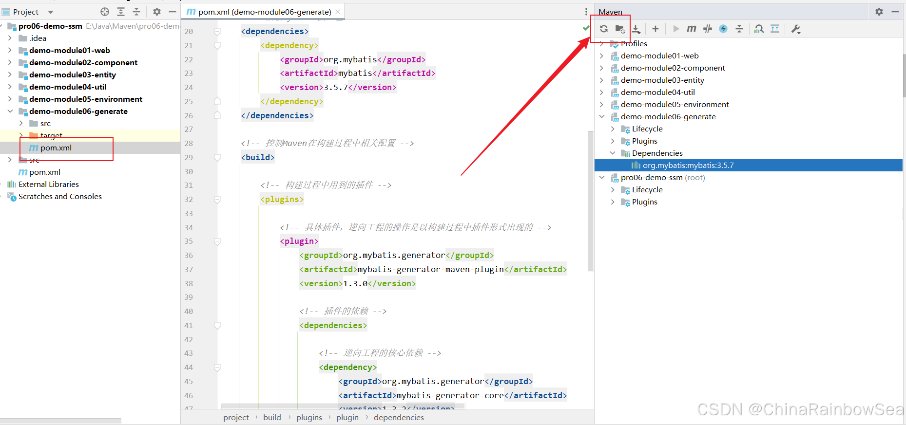Viewport: 906px width, 425px height.
Task: Collapse Dependencies node in Maven panel
Action: tap(613, 153)
